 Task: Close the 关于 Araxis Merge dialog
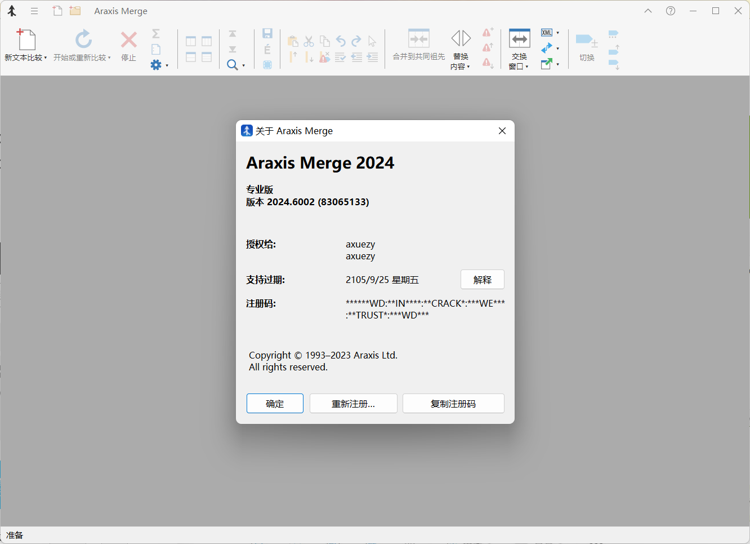[502, 131]
